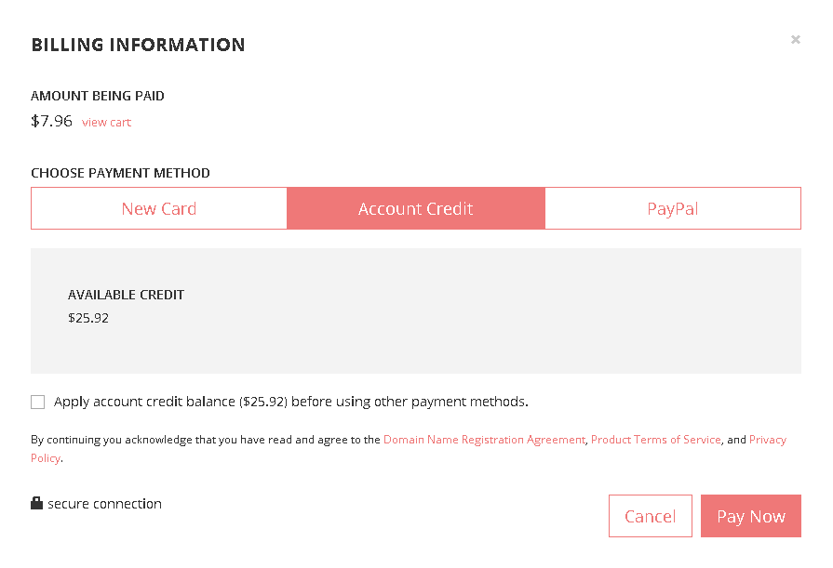
Task: Choose the PayPal payment tab
Action: [673, 208]
